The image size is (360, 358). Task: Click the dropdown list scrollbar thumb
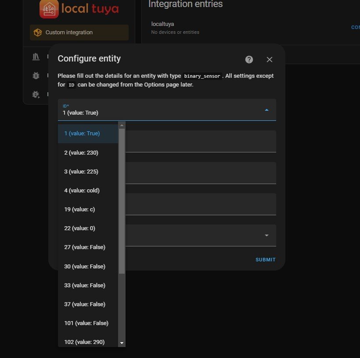(x=122, y=201)
